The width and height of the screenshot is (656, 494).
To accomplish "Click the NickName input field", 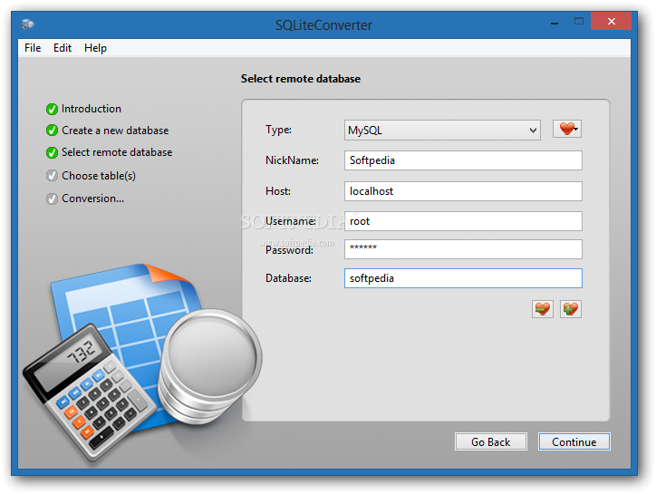I will click(463, 160).
